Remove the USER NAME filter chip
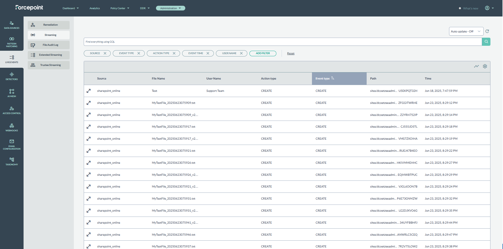Screen dimensions: 503x249 point(241,53)
